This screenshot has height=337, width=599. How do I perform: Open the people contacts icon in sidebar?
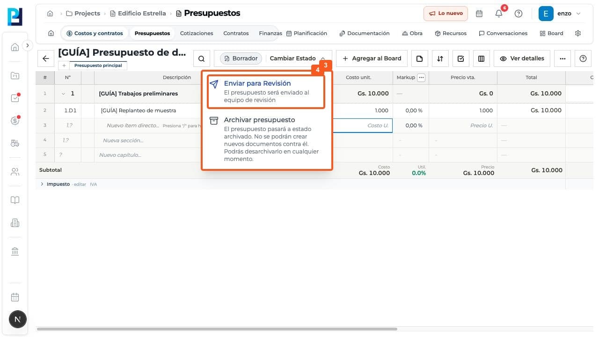pyautogui.click(x=15, y=172)
